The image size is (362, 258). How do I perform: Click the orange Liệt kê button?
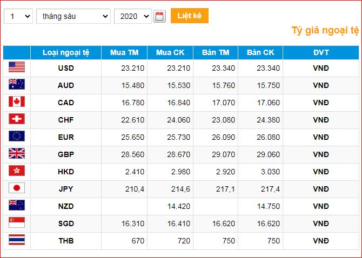click(190, 16)
